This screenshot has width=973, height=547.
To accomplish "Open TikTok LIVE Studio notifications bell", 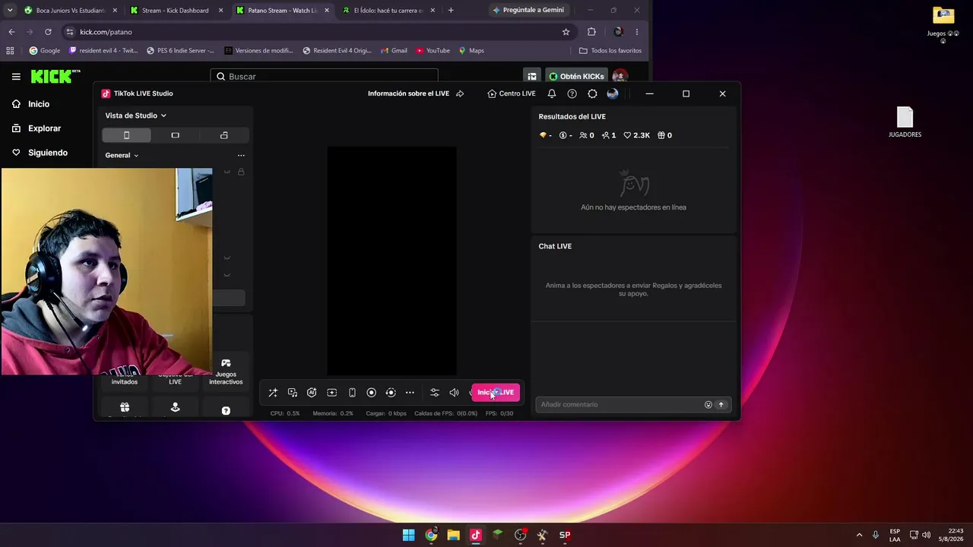I will 552,93.
